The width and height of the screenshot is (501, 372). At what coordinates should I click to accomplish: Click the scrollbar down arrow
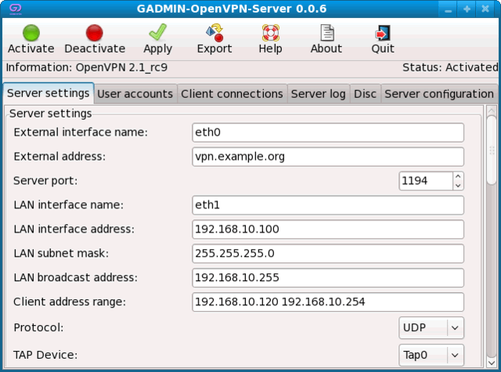[492, 363]
